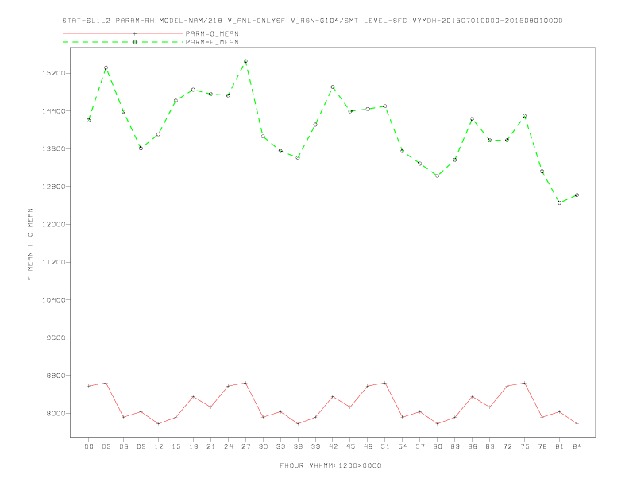Image resolution: width=629 pixels, height=486 pixels.
Task: Select the green F_MEAN point at hour 36
Action: [298, 157]
